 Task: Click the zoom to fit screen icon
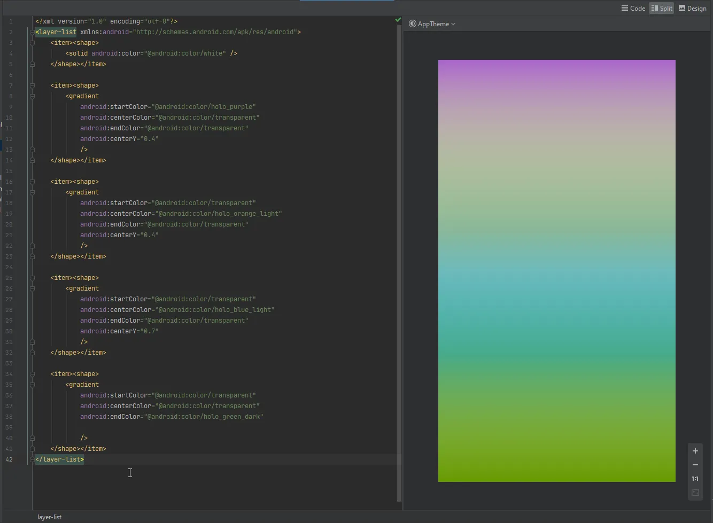coord(695,493)
